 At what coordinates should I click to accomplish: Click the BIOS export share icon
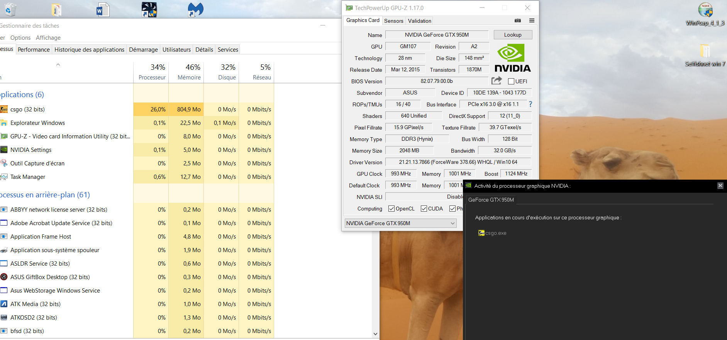tap(497, 81)
